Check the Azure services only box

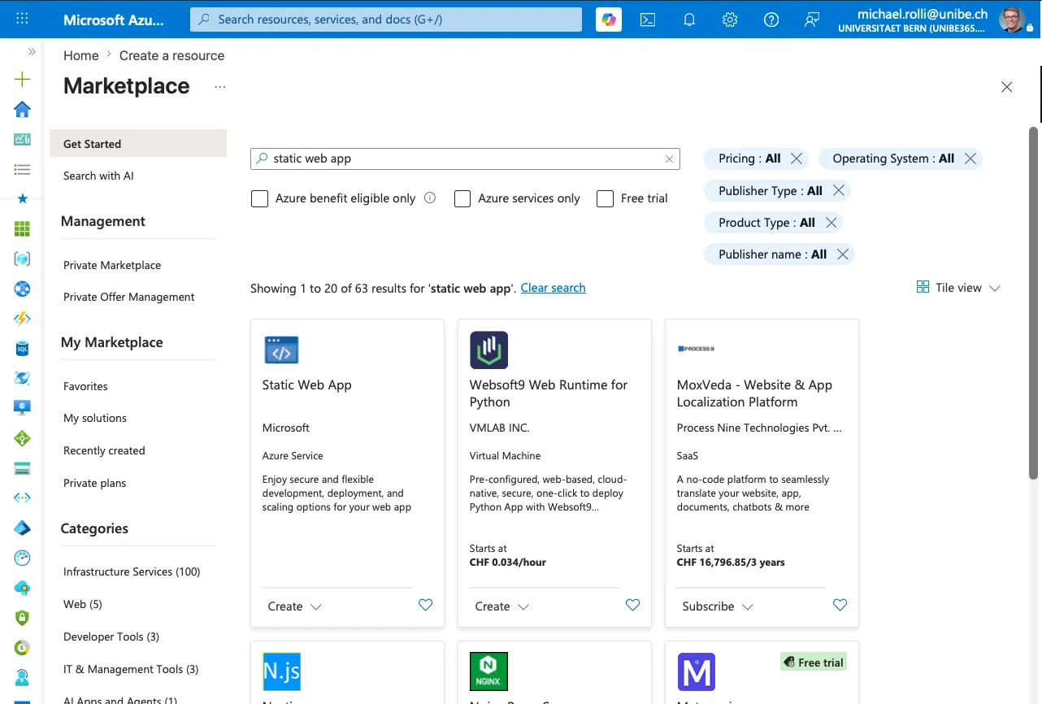[462, 198]
